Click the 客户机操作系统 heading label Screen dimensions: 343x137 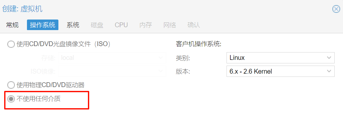pos(199,44)
